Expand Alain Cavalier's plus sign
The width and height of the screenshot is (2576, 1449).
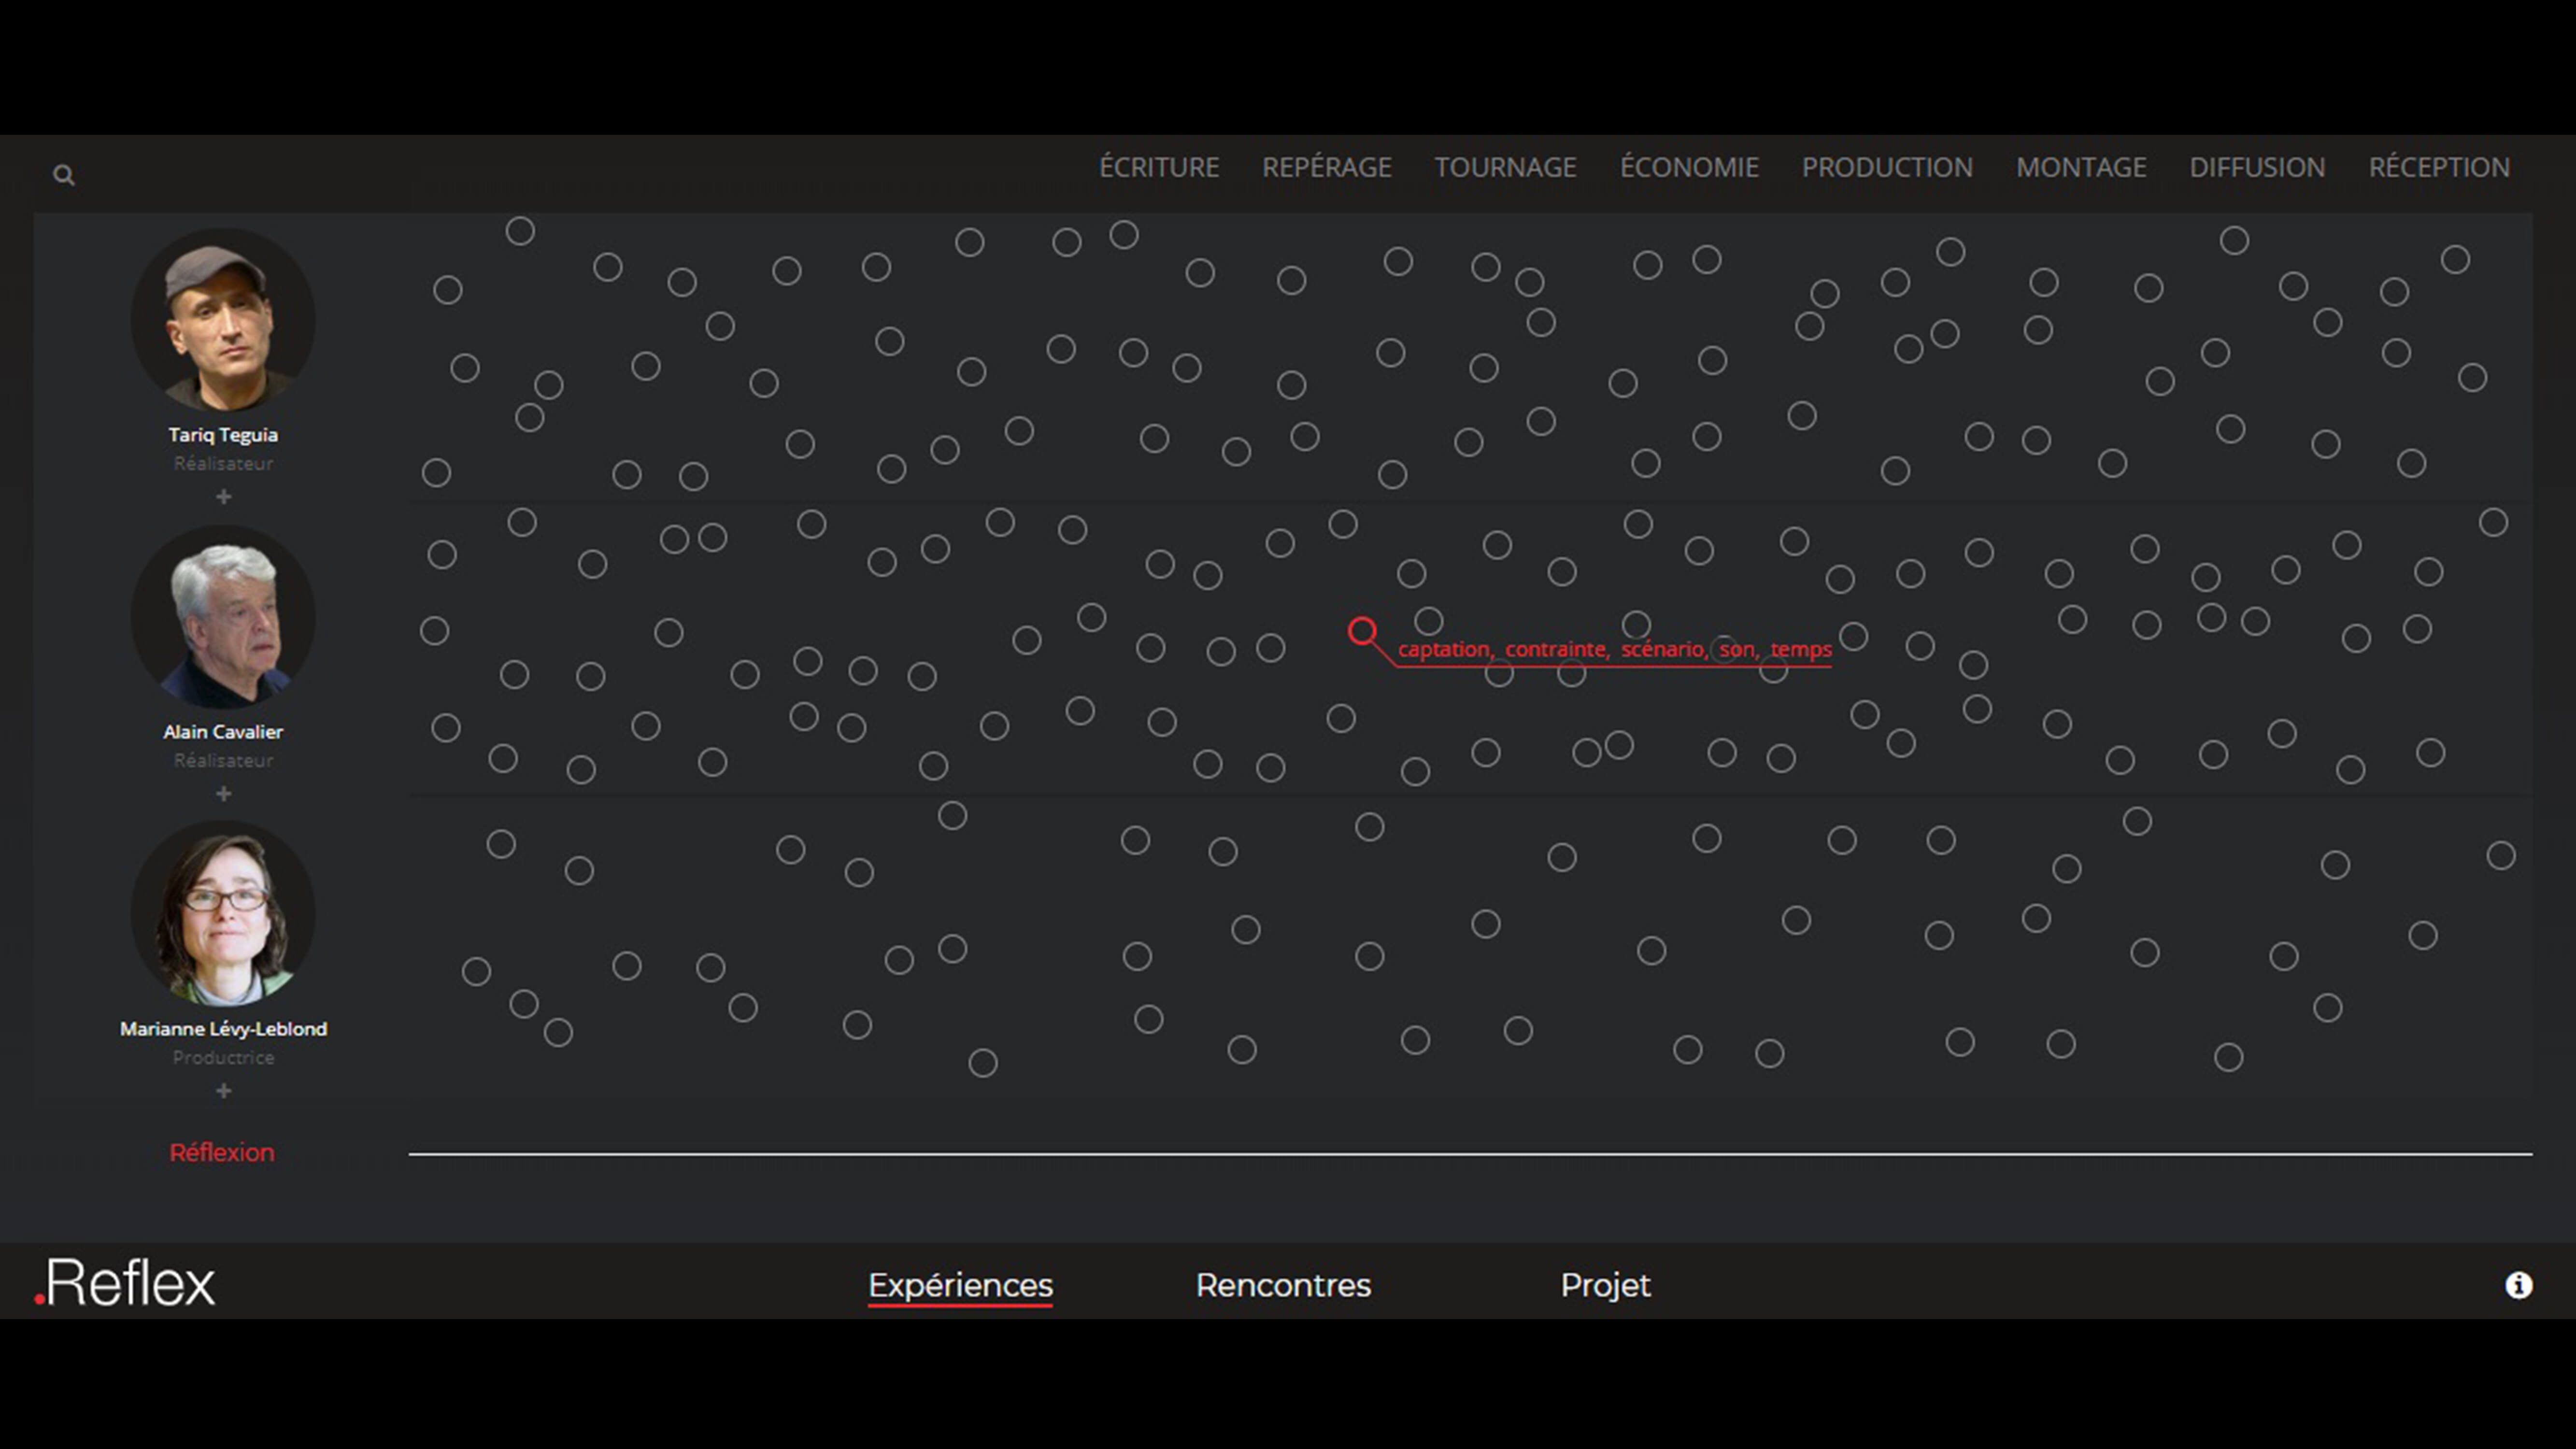click(224, 794)
